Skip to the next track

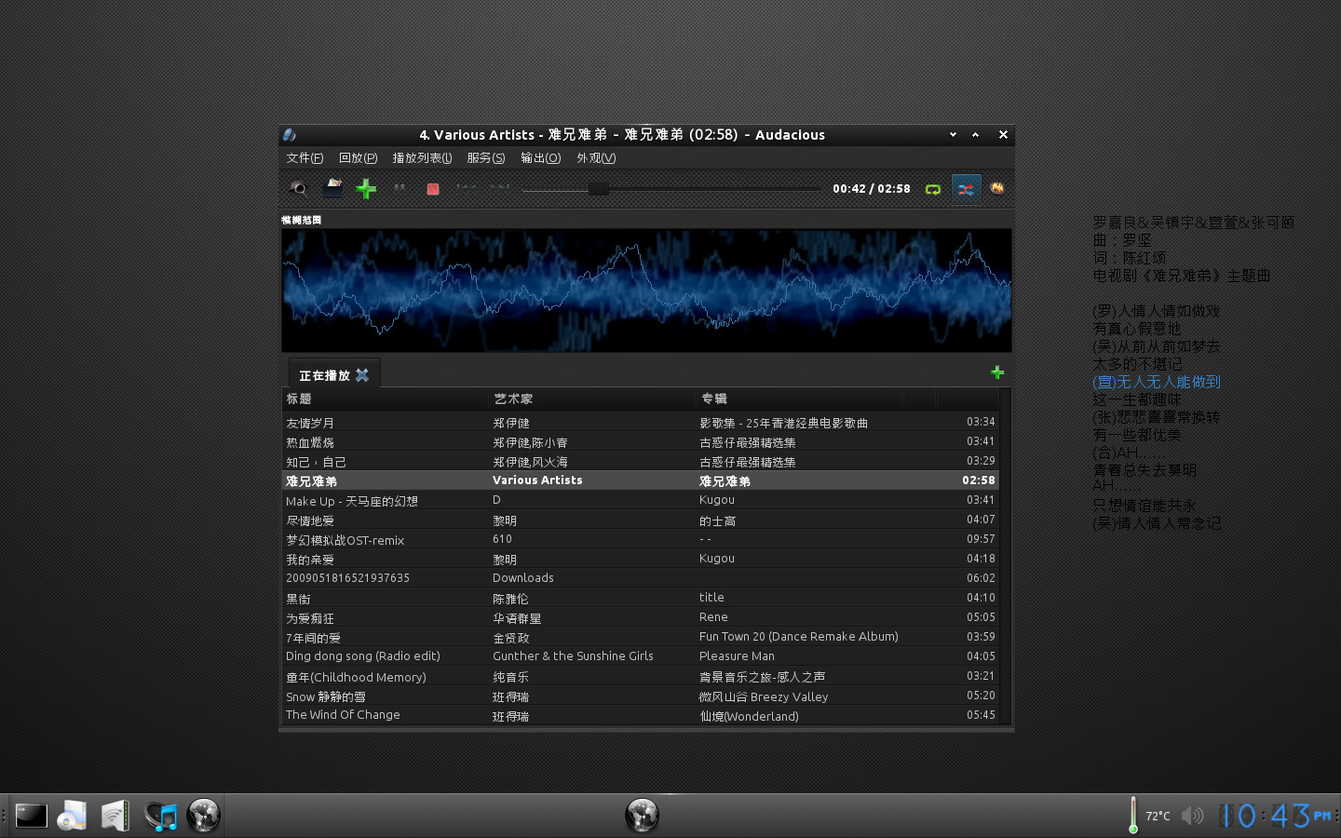coord(500,188)
